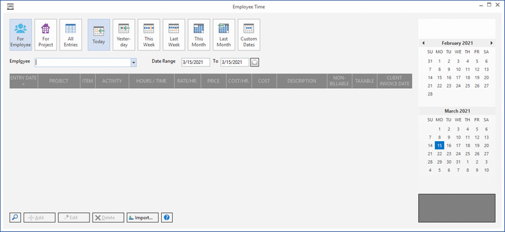Choose the Today date filter
The image size is (505, 232).
coord(99,35)
